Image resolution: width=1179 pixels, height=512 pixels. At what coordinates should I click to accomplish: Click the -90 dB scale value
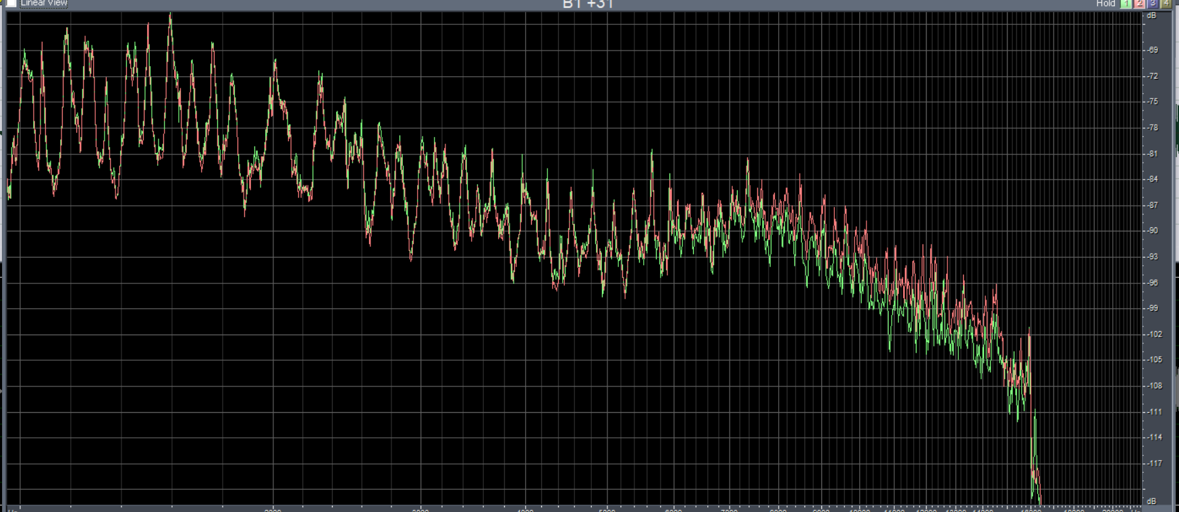tap(1153, 231)
